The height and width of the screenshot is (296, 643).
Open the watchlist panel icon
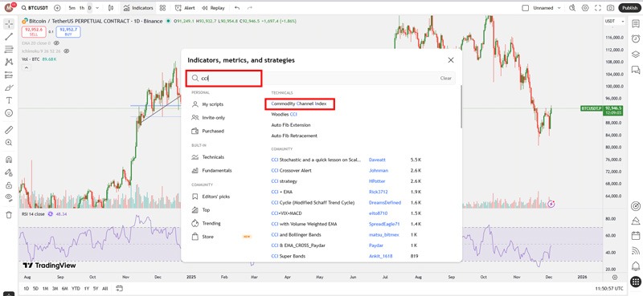pyautogui.click(x=636, y=24)
